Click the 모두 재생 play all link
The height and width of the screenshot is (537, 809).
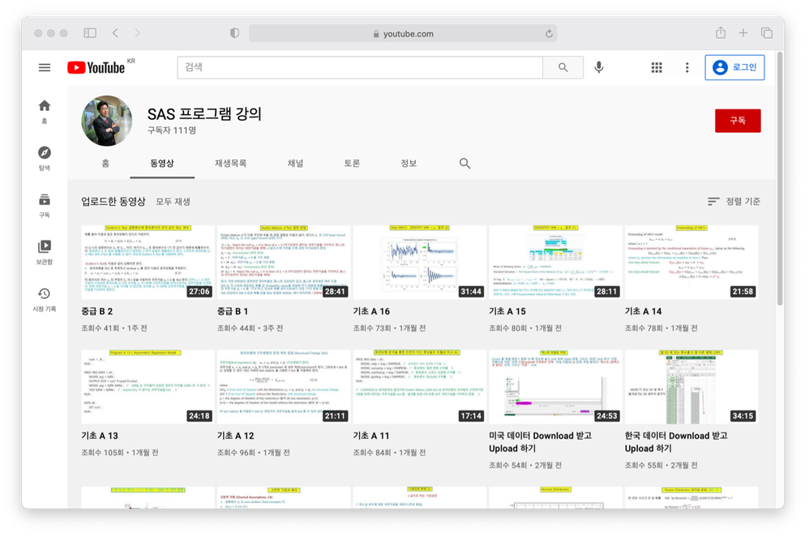(x=173, y=202)
